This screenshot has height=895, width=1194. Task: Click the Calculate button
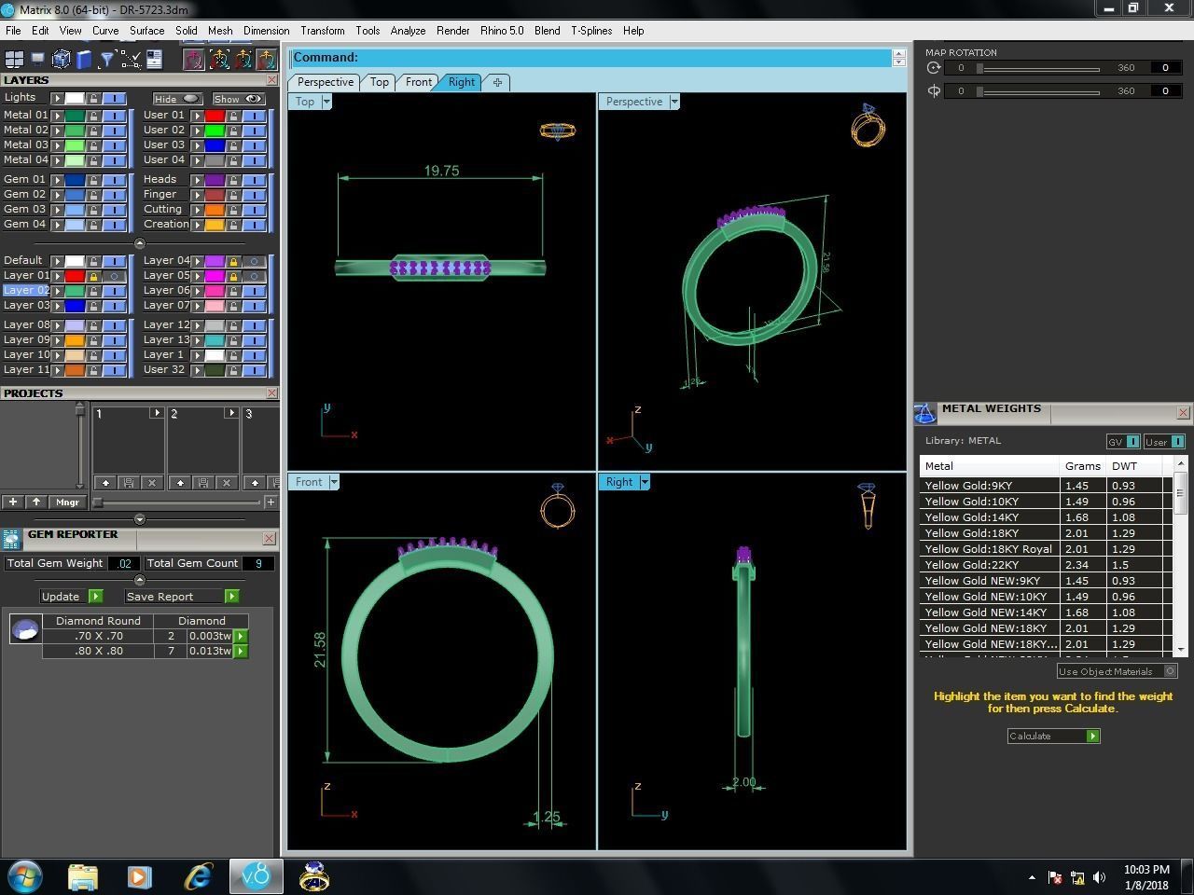[x=1054, y=737]
